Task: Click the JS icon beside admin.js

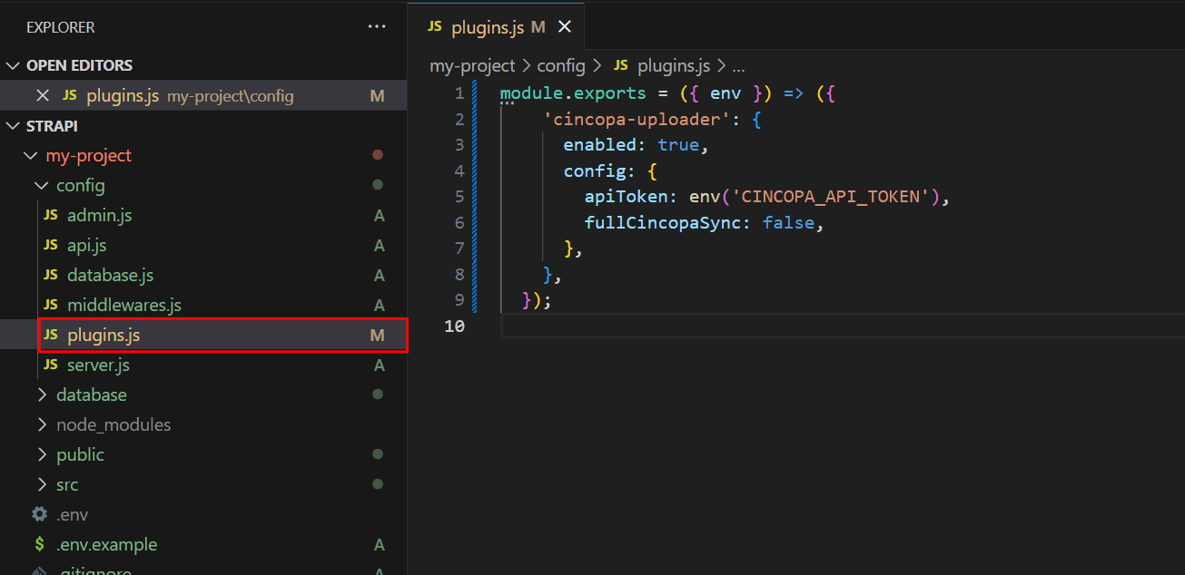Action: [51, 215]
